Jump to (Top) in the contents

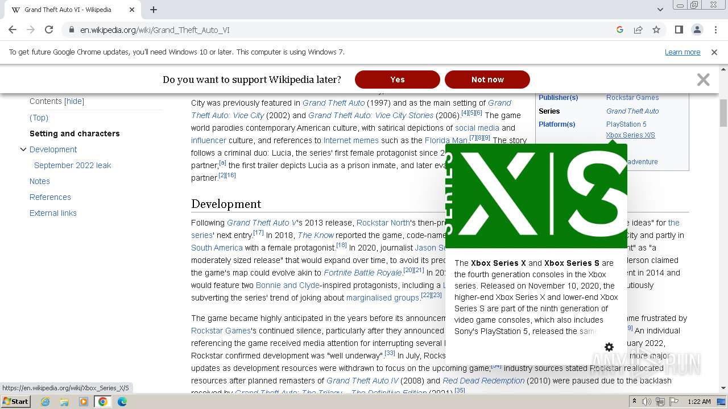[x=39, y=118]
